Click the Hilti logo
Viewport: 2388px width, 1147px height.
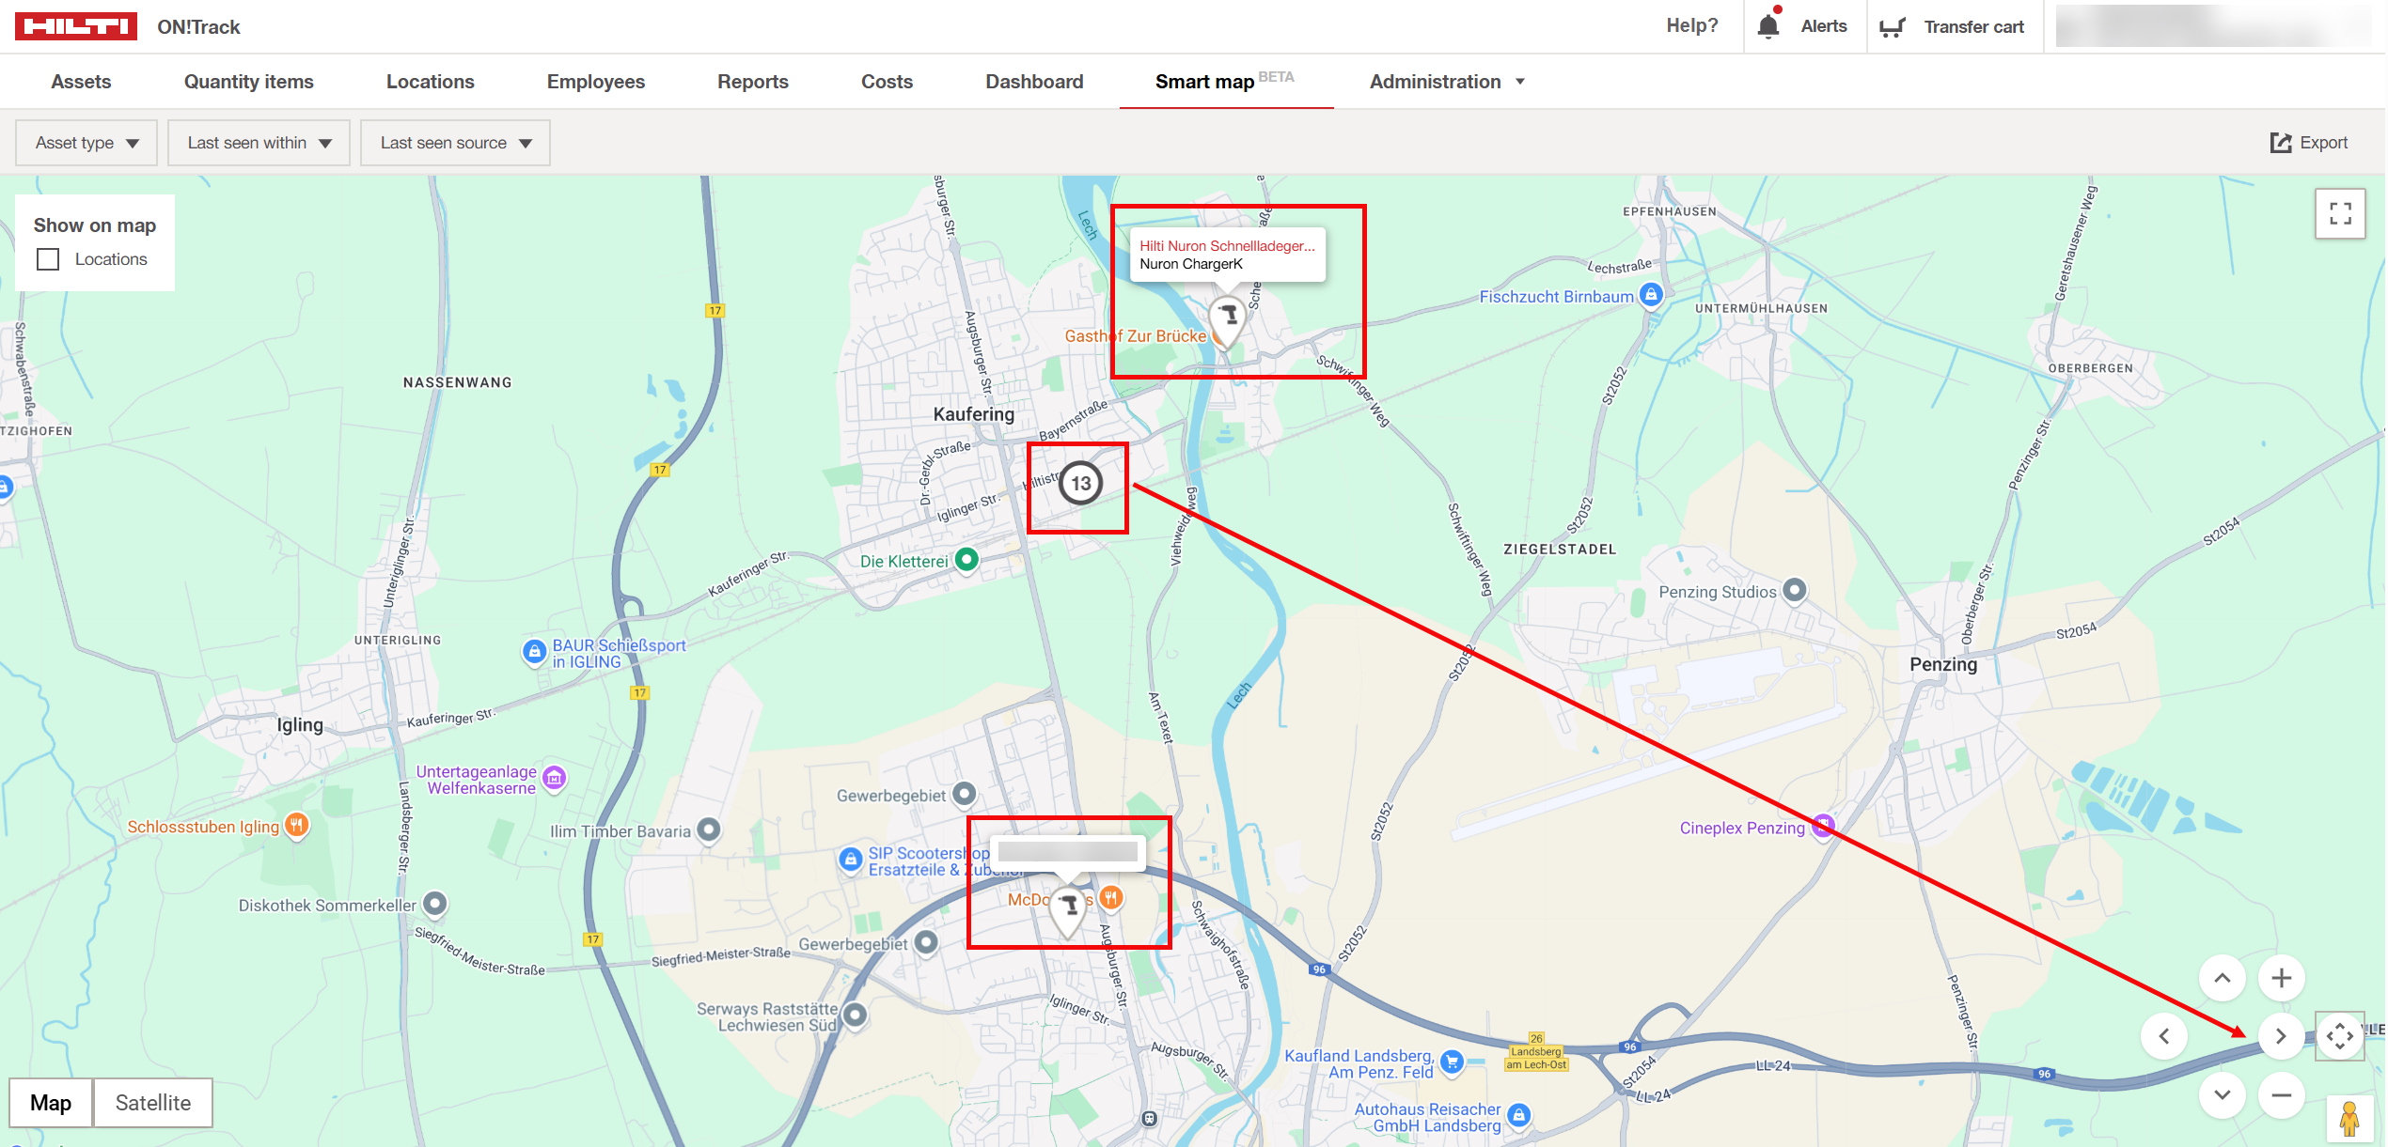pyautogui.click(x=74, y=25)
